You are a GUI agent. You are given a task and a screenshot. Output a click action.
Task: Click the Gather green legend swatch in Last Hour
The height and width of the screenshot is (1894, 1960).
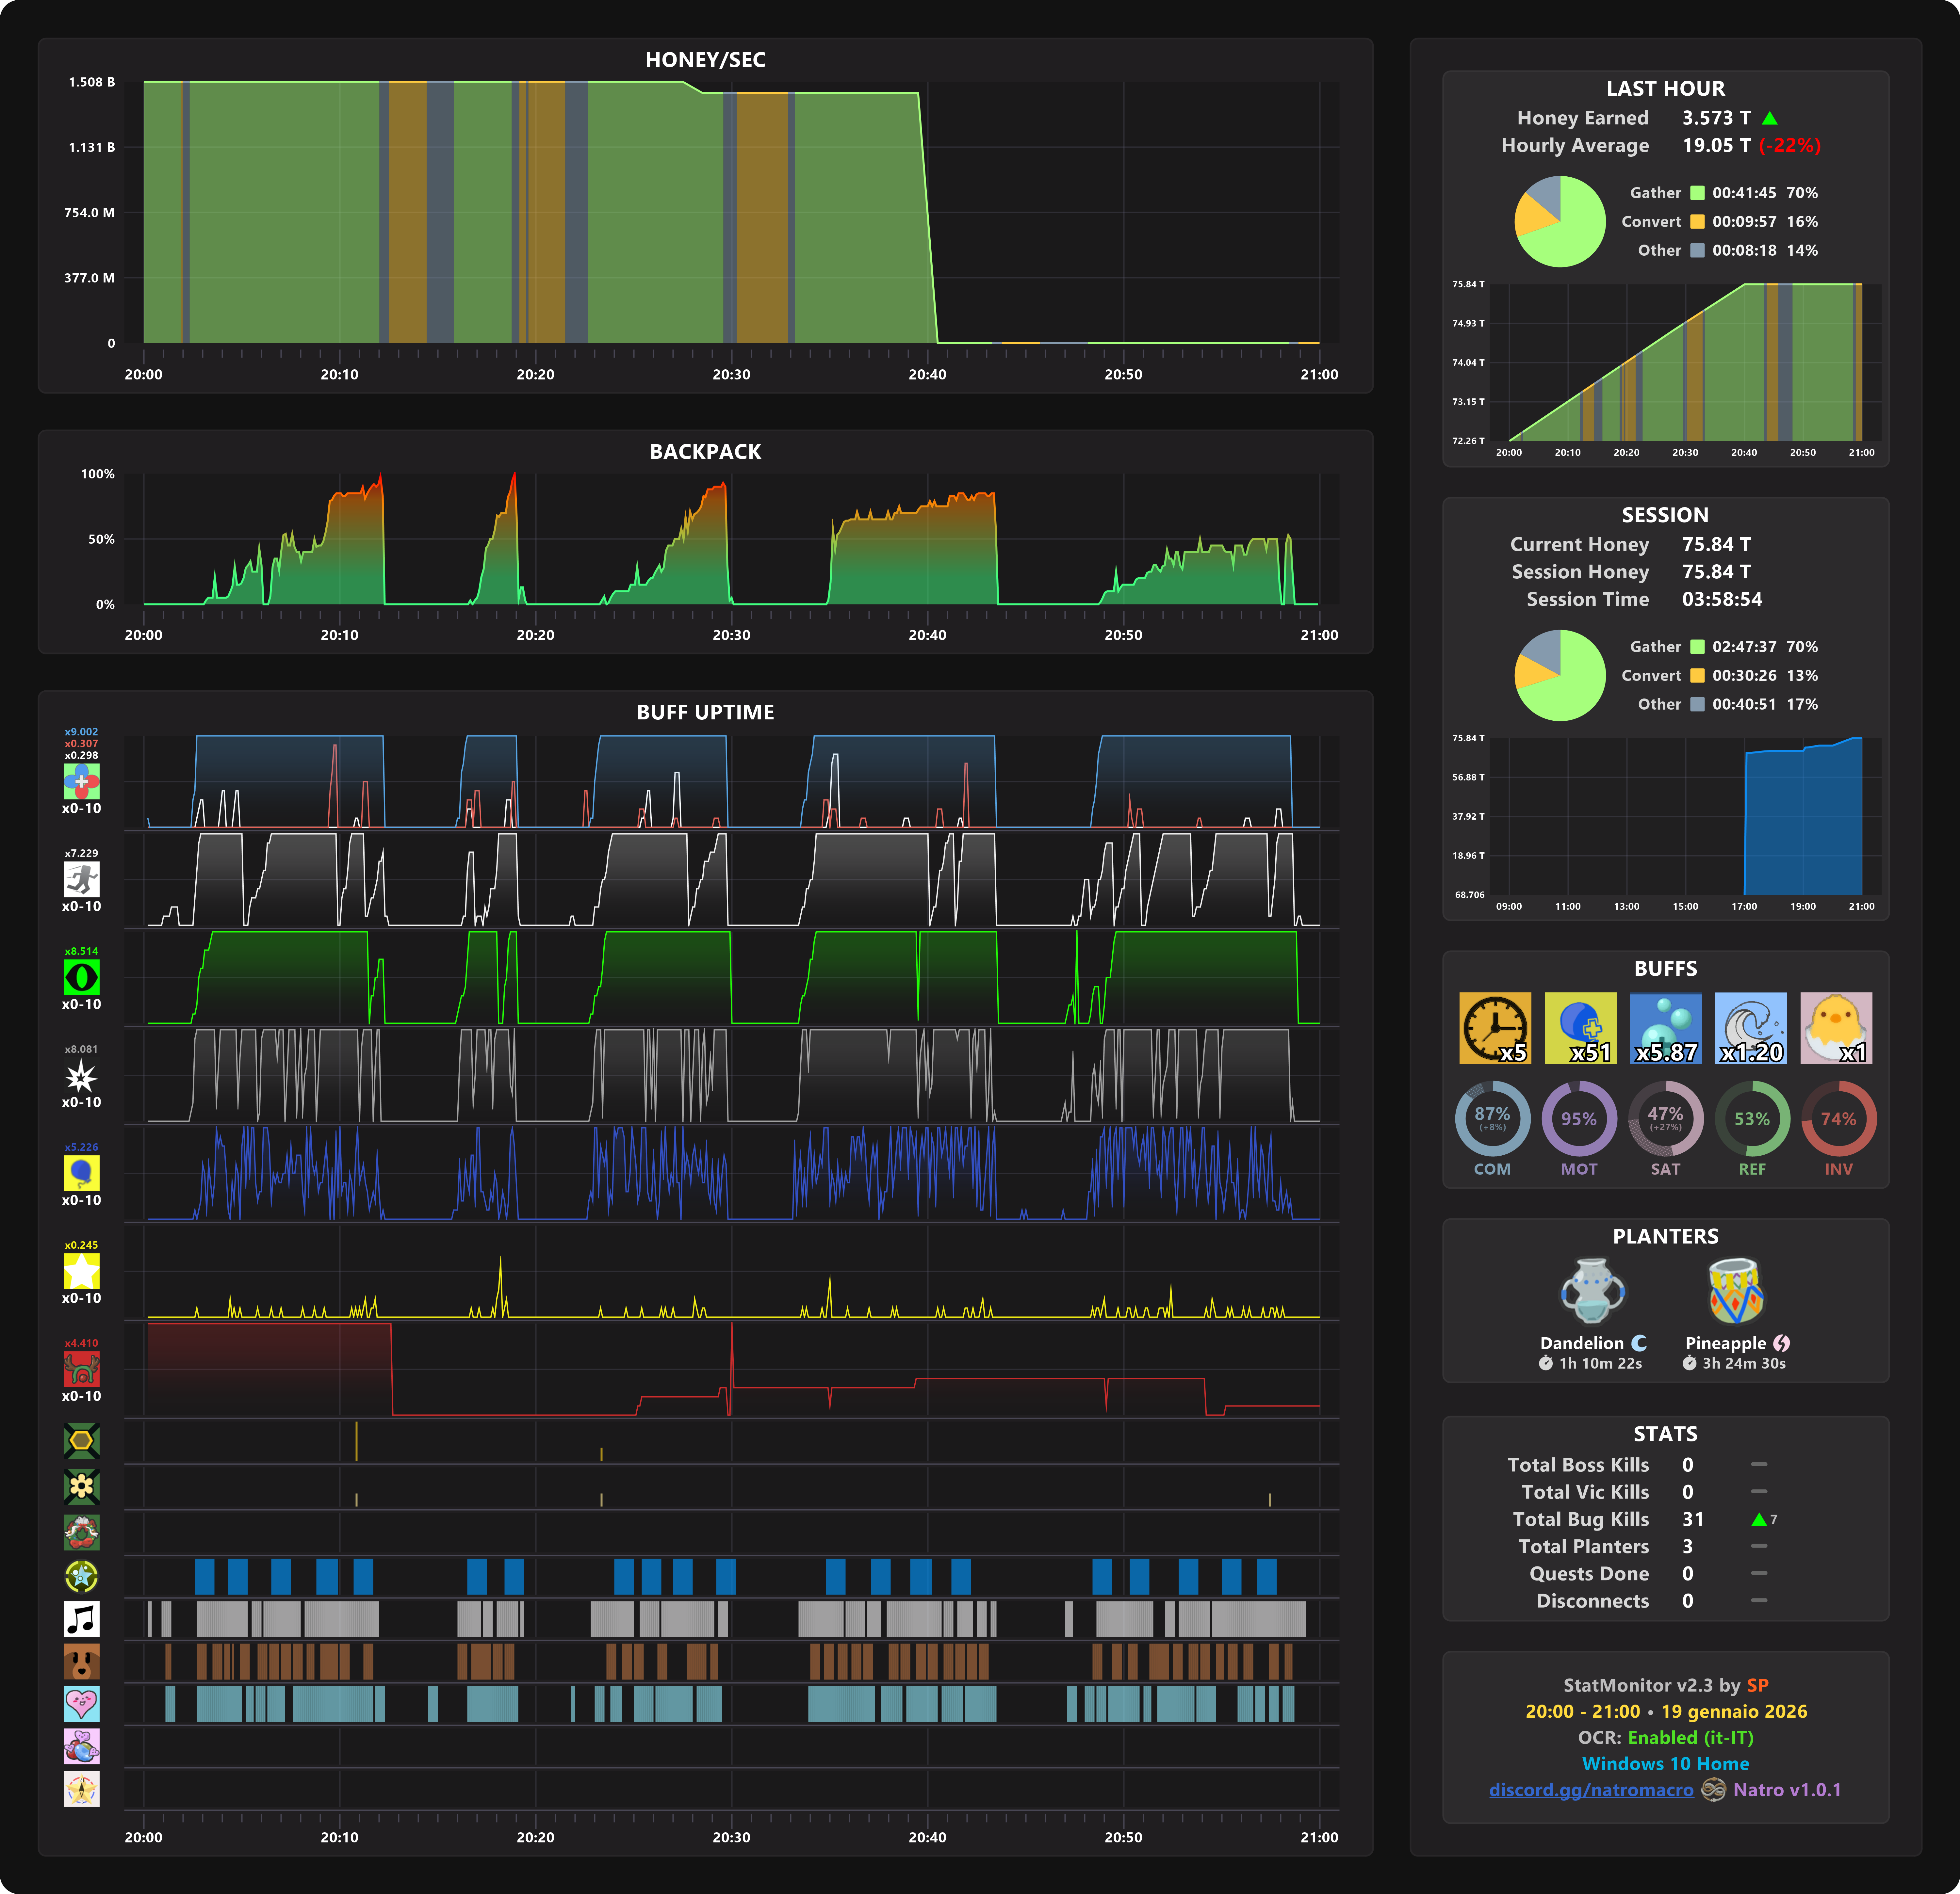(1697, 193)
